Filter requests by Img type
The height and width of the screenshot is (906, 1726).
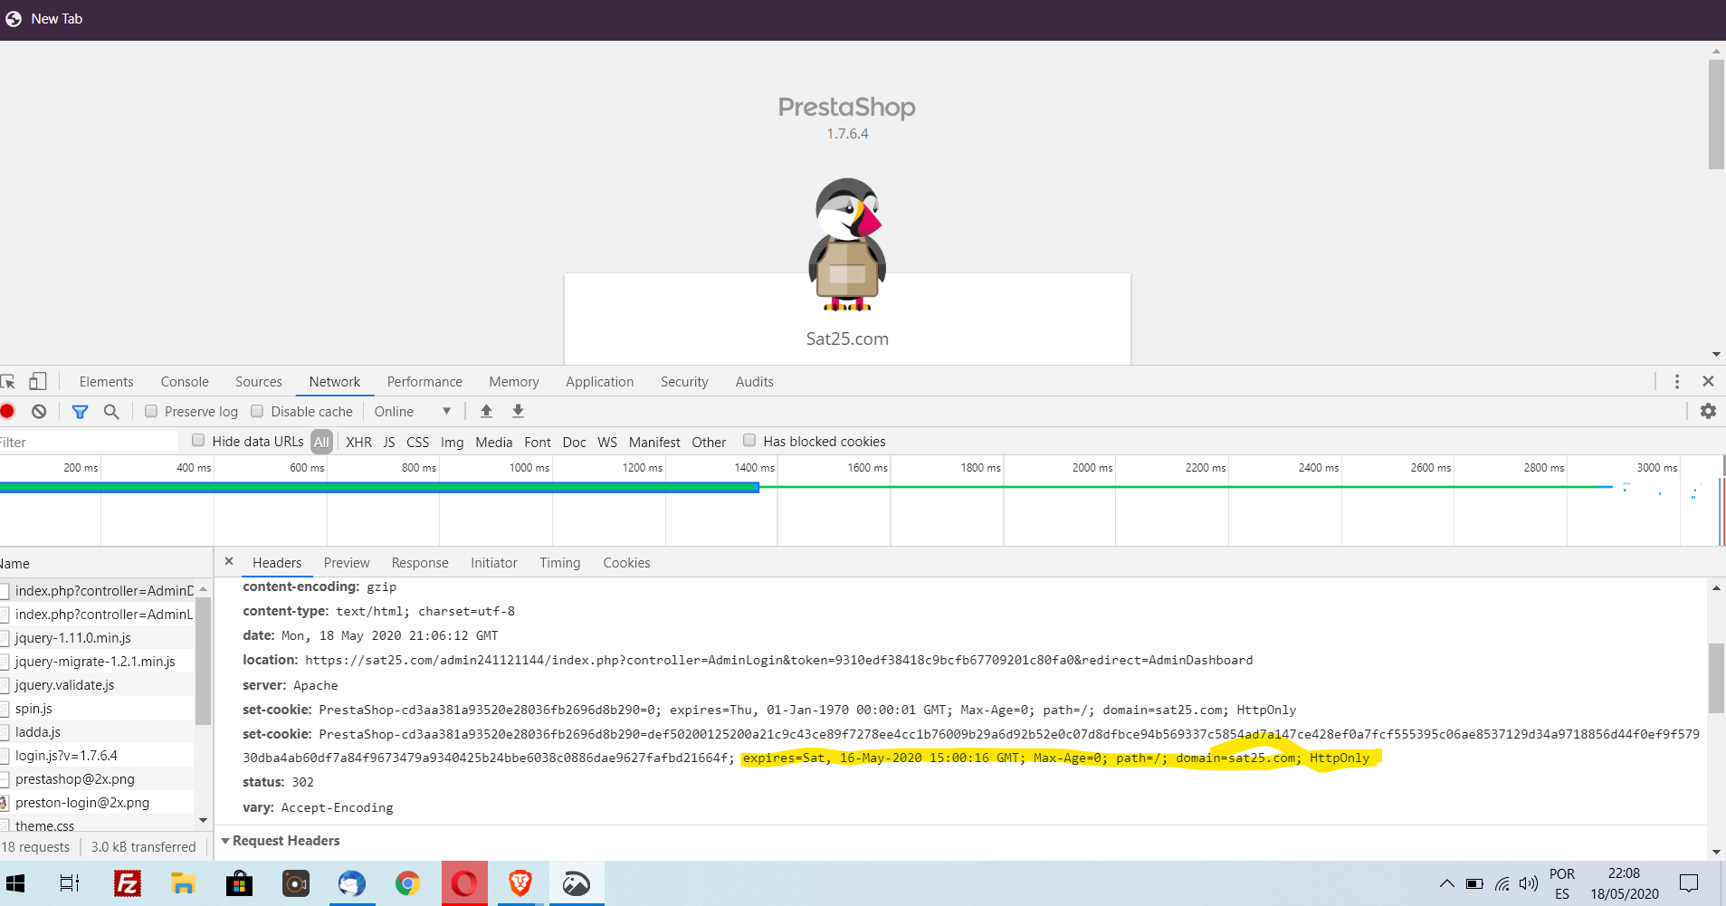(452, 442)
